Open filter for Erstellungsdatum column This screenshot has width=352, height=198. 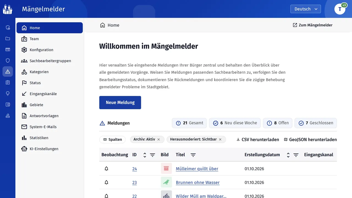pos(296,155)
